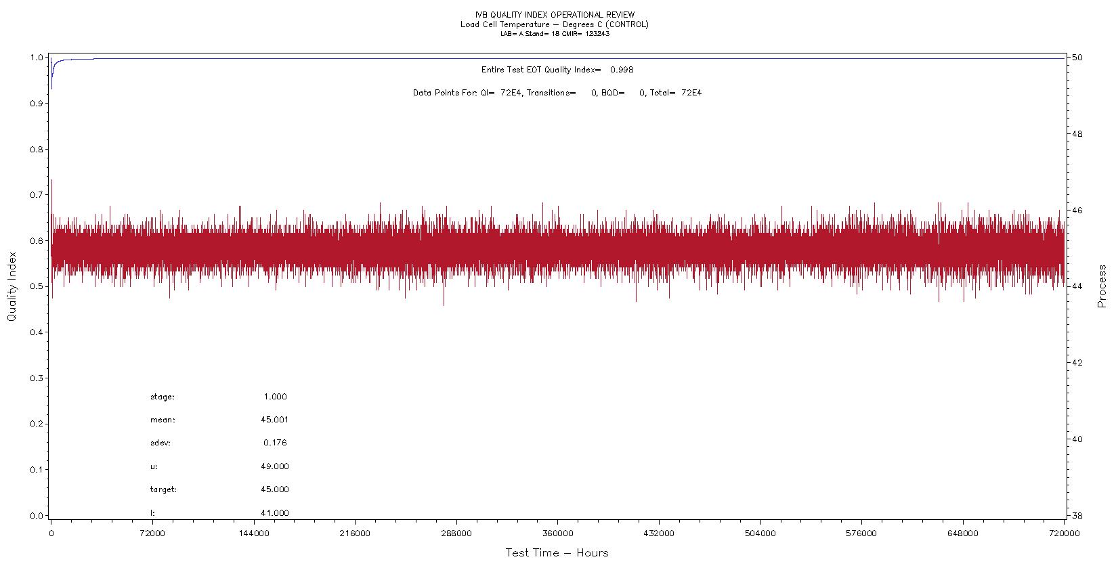Click the Test Time - Hours axis label
This screenshot has height=572, width=1116.
557,553
